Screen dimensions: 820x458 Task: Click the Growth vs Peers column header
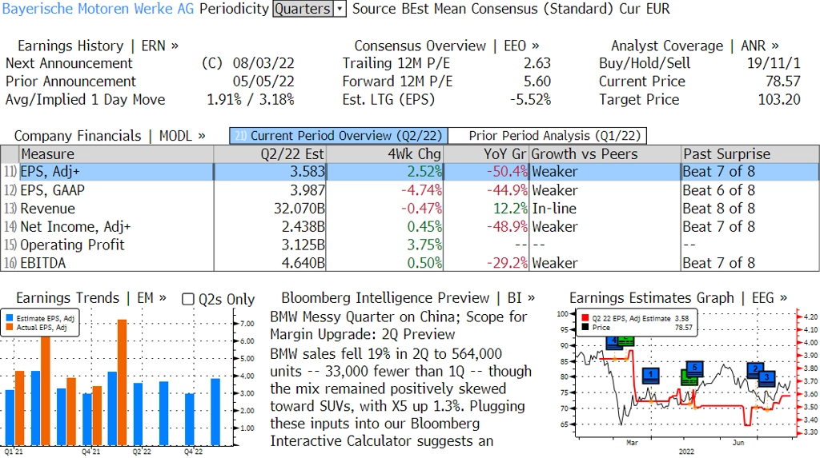pos(605,154)
